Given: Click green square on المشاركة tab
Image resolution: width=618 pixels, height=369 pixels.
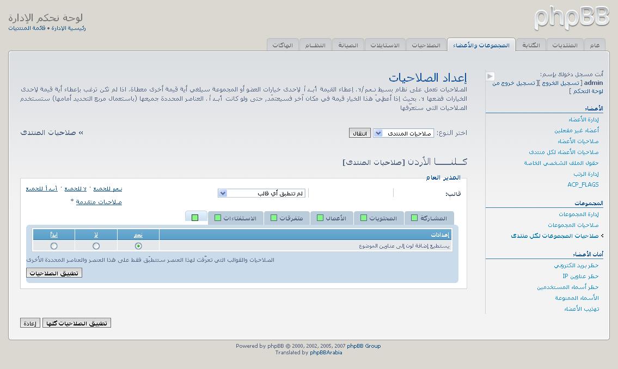Looking at the screenshot, I should (x=414, y=218).
